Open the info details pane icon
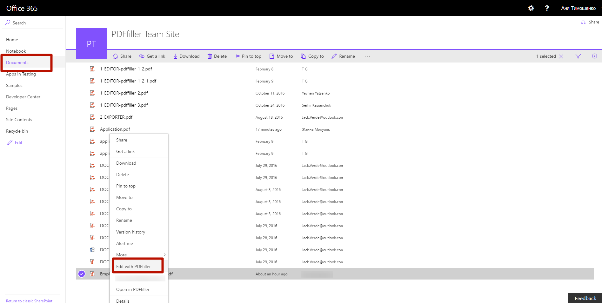Screen dimensions: 602x303 coord(594,56)
